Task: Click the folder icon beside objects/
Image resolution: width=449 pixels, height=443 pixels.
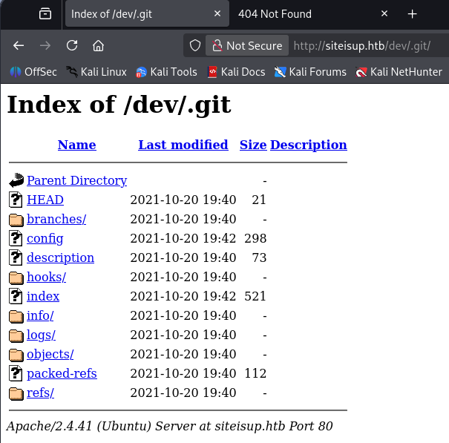Action: tap(16, 354)
